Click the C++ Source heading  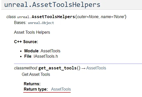pos(26,42)
